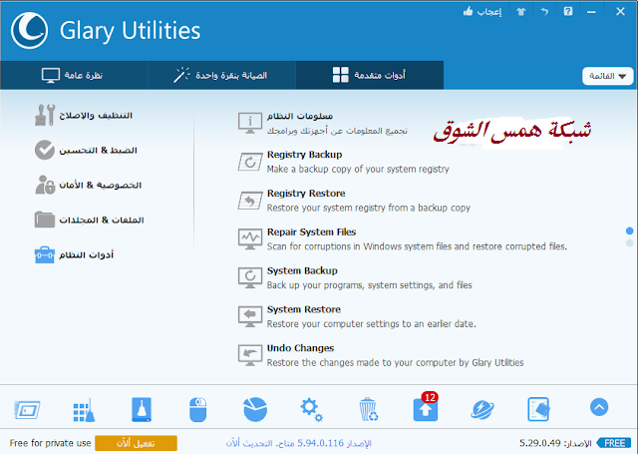Open the recycle bin uninstaller icon
The height and width of the screenshot is (454, 638).
pyautogui.click(x=369, y=410)
